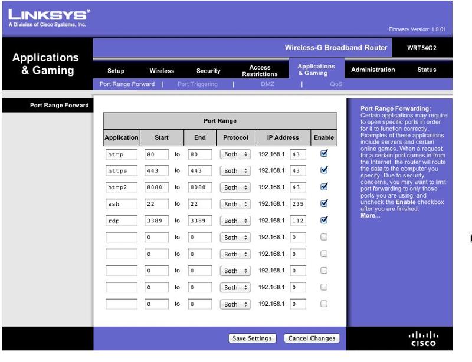This screenshot has width=472, height=362.
Task: Click the Cancel Changes button
Action: point(312,338)
